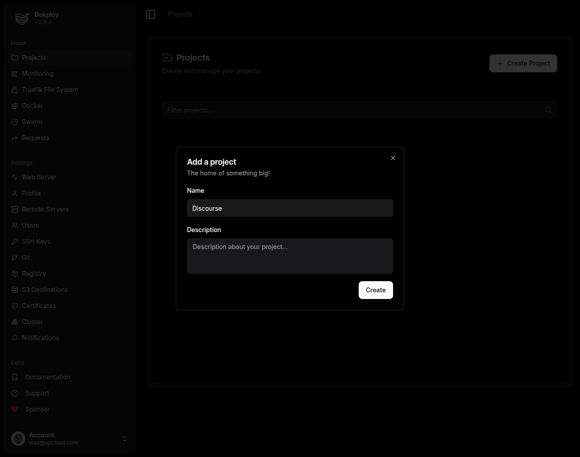Collapse the sidebar with the panel icon
The image size is (580, 457).
click(x=150, y=14)
